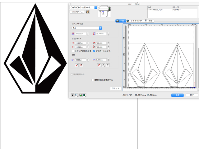Click the vertical position offset icon
The width and height of the screenshot is (199, 149).
tap(94, 60)
